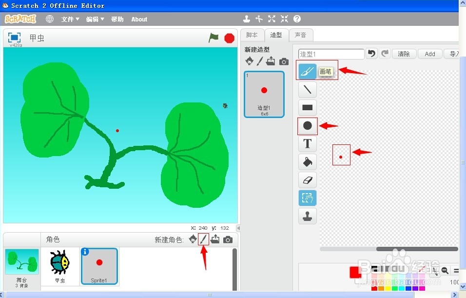
Task: Click the About menu item
Action: tap(139, 20)
